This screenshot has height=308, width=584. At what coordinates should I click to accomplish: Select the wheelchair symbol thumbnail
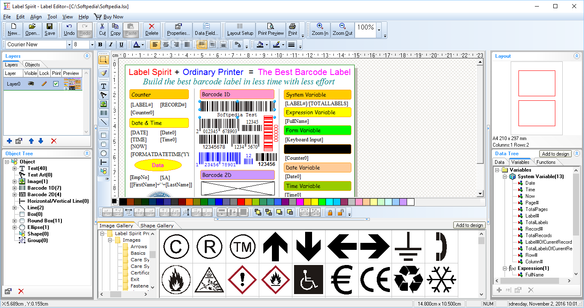pos(308,279)
